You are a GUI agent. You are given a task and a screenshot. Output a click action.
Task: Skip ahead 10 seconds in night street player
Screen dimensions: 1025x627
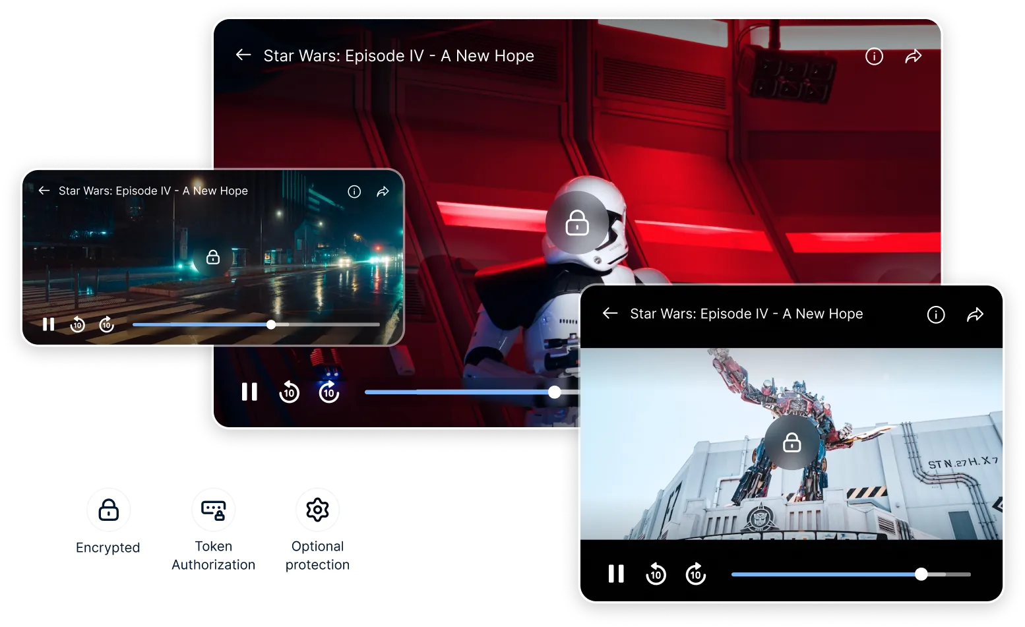point(106,324)
